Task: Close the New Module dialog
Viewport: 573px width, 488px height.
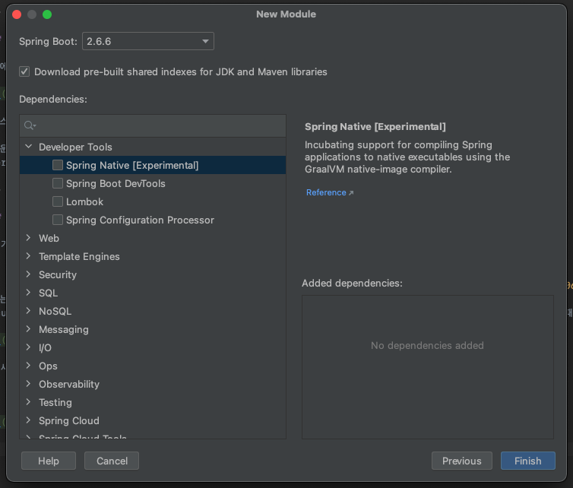Action: [x=17, y=14]
